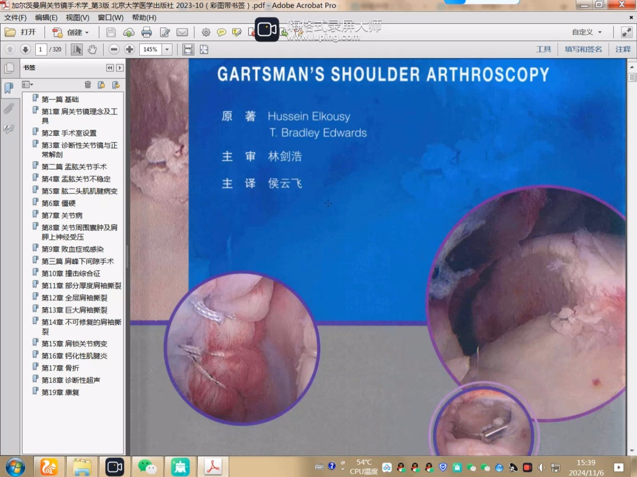This screenshot has width=637, height=477.
Task: Select bookmark 第13章 巨大肩袖撕裂
Action: click(75, 310)
